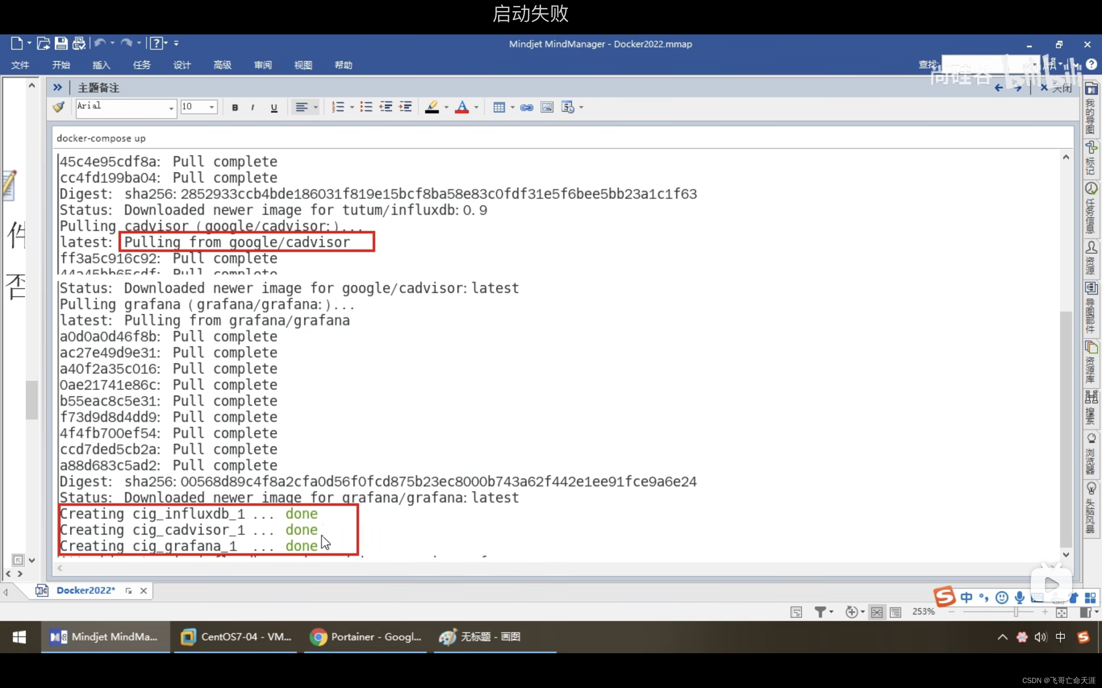Apply left text alignment
The width and height of the screenshot is (1102, 688).
point(301,107)
